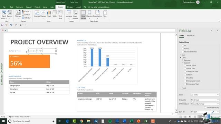Open the Recent reports button

click(10, 15)
